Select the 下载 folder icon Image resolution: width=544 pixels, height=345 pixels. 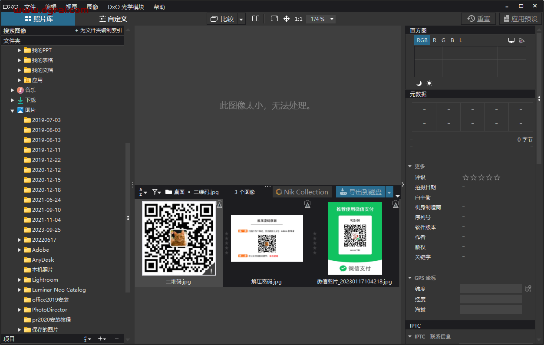(x=20, y=100)
